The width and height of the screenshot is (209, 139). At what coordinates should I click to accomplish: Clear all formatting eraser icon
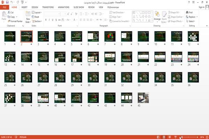(76, 14)
